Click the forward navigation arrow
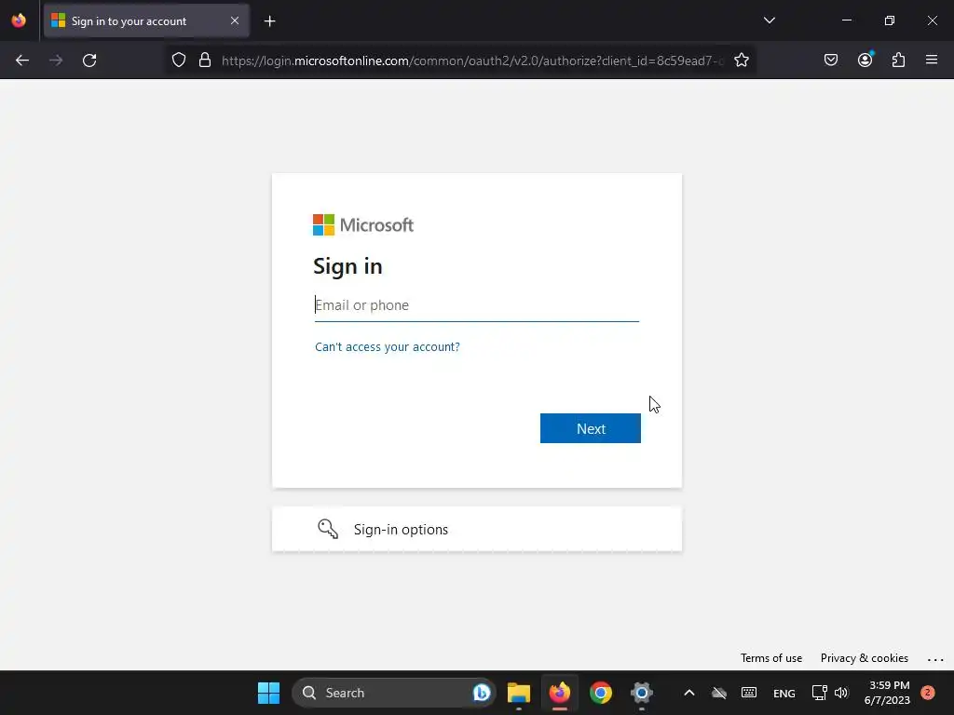The width and height of the screenshot is (954, 715). click(x=56, y=61)
